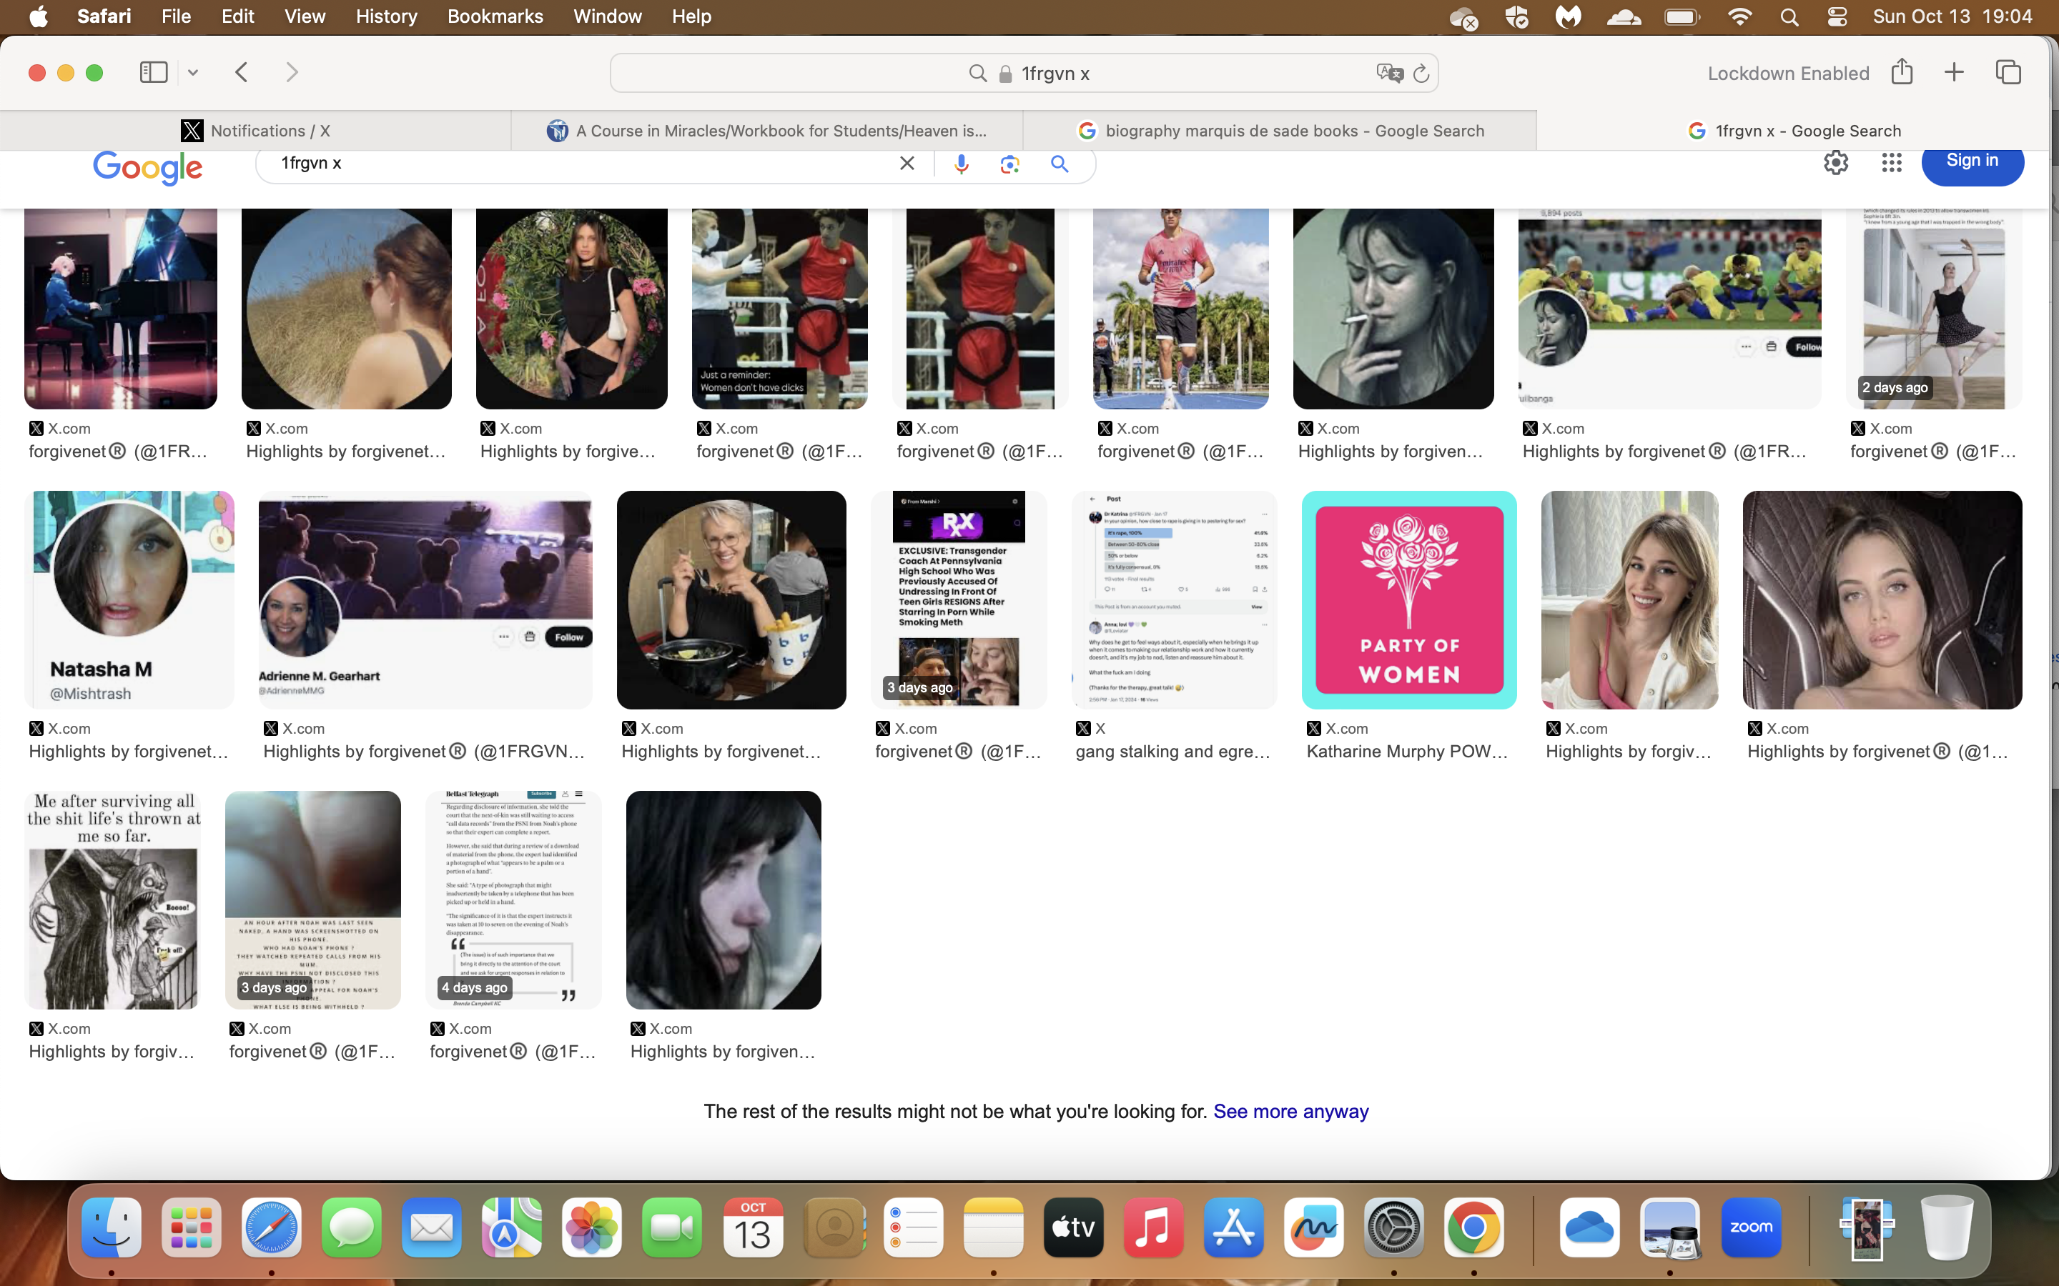Open the Party of Women thumbnail
The image size is (2059, 1286).
(x=1409, y=599)
